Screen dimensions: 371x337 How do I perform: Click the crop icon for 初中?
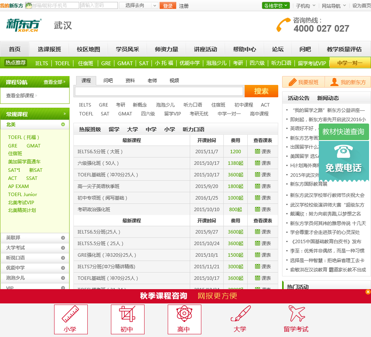coord(127,314)
